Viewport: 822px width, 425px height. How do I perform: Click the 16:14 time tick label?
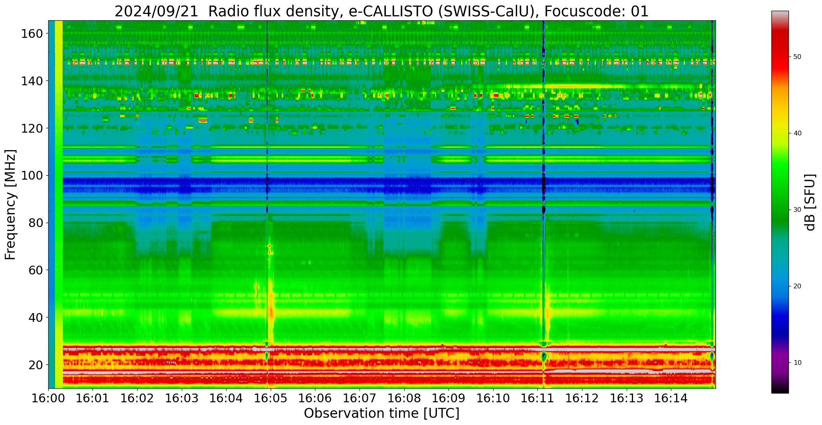click(x=671, y=398)
